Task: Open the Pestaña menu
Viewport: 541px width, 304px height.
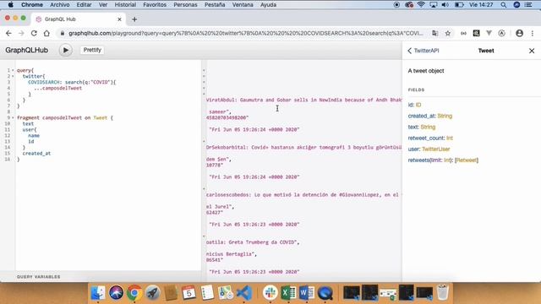Action: pyautogui.click(x=215, y=5)
